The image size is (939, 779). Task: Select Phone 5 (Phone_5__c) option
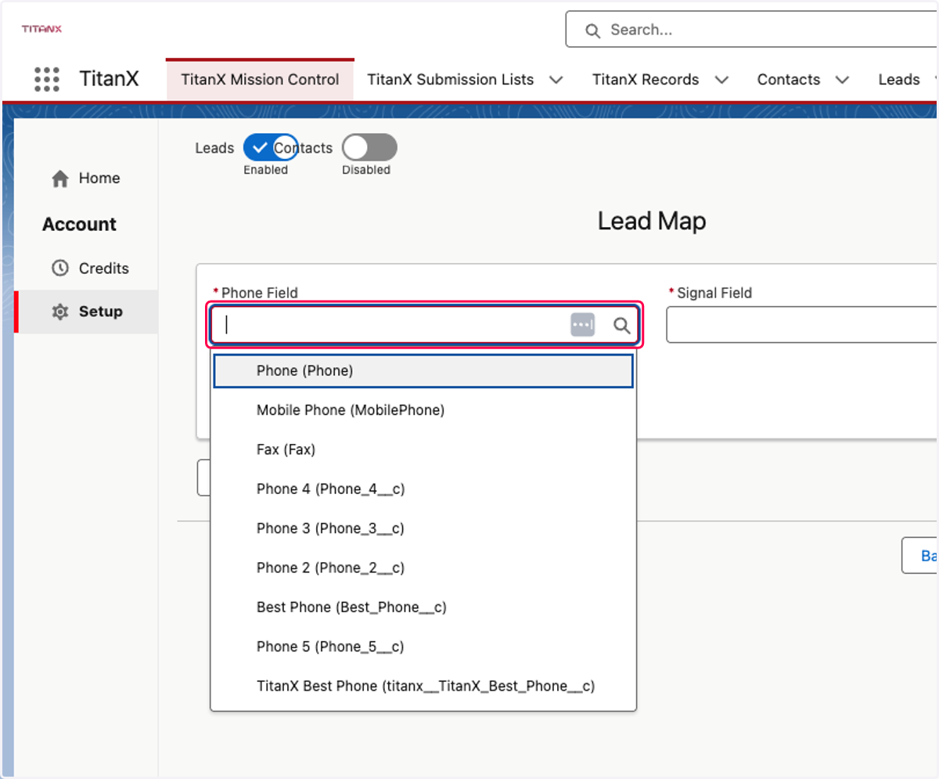click(x=423, y=647)
